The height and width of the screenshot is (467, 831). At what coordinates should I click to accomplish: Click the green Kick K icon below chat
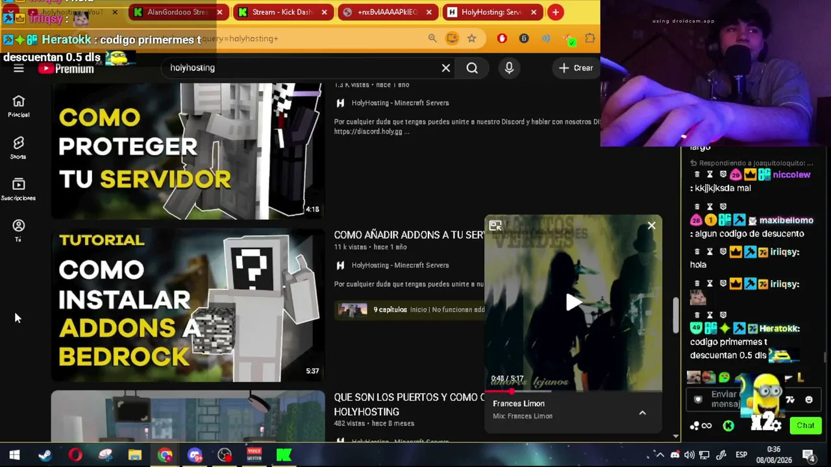[x=728, y=425]
